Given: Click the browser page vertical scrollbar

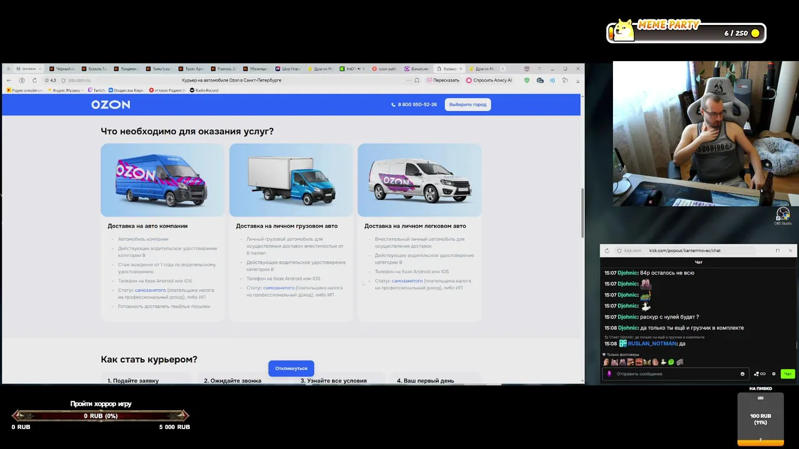Looking at the screenshot, I should [x=582, y=212].
